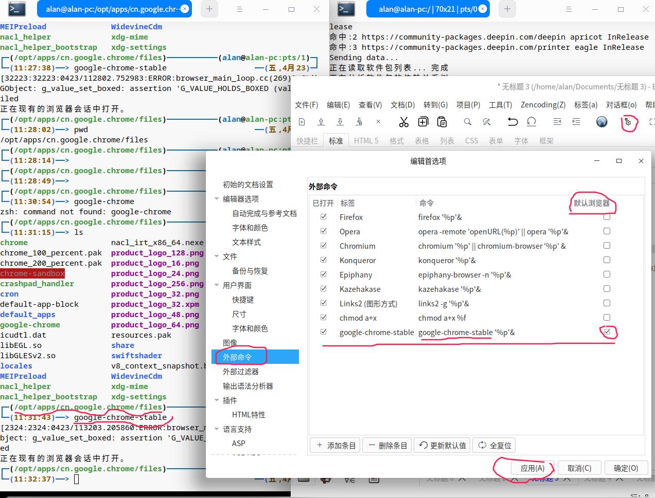This screenshot has width=655, height=498.
Task: Collapse the 编辑器选项 tree node
Action: tap(217, 199)
